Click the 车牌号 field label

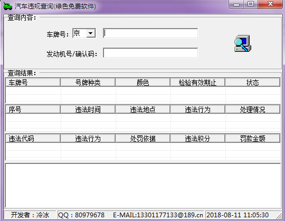tap(58, 34)
